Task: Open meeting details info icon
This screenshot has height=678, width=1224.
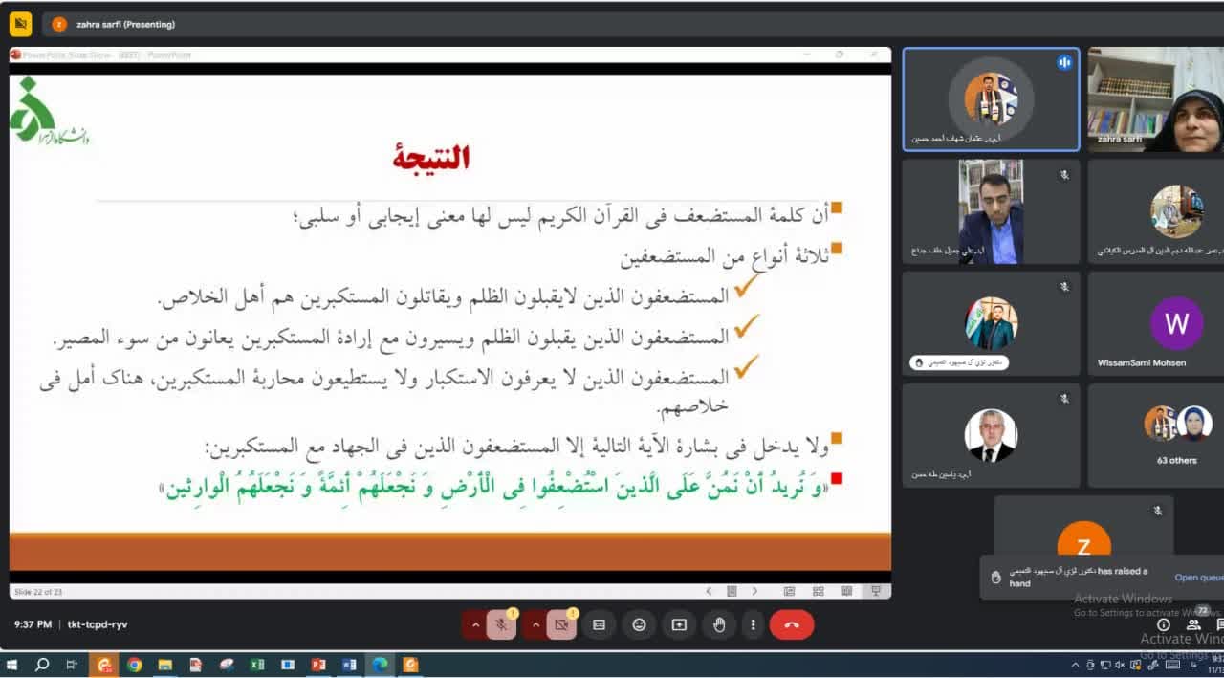Action: pyautogui.click(x=1164, y=624)
